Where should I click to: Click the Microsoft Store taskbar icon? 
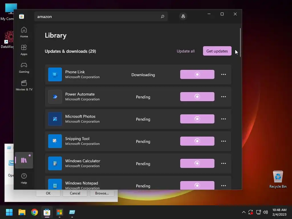47,212
